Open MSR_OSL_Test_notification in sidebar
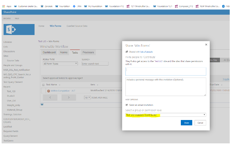Viewport: 232px width, 145px height. [x=17, y=70]
